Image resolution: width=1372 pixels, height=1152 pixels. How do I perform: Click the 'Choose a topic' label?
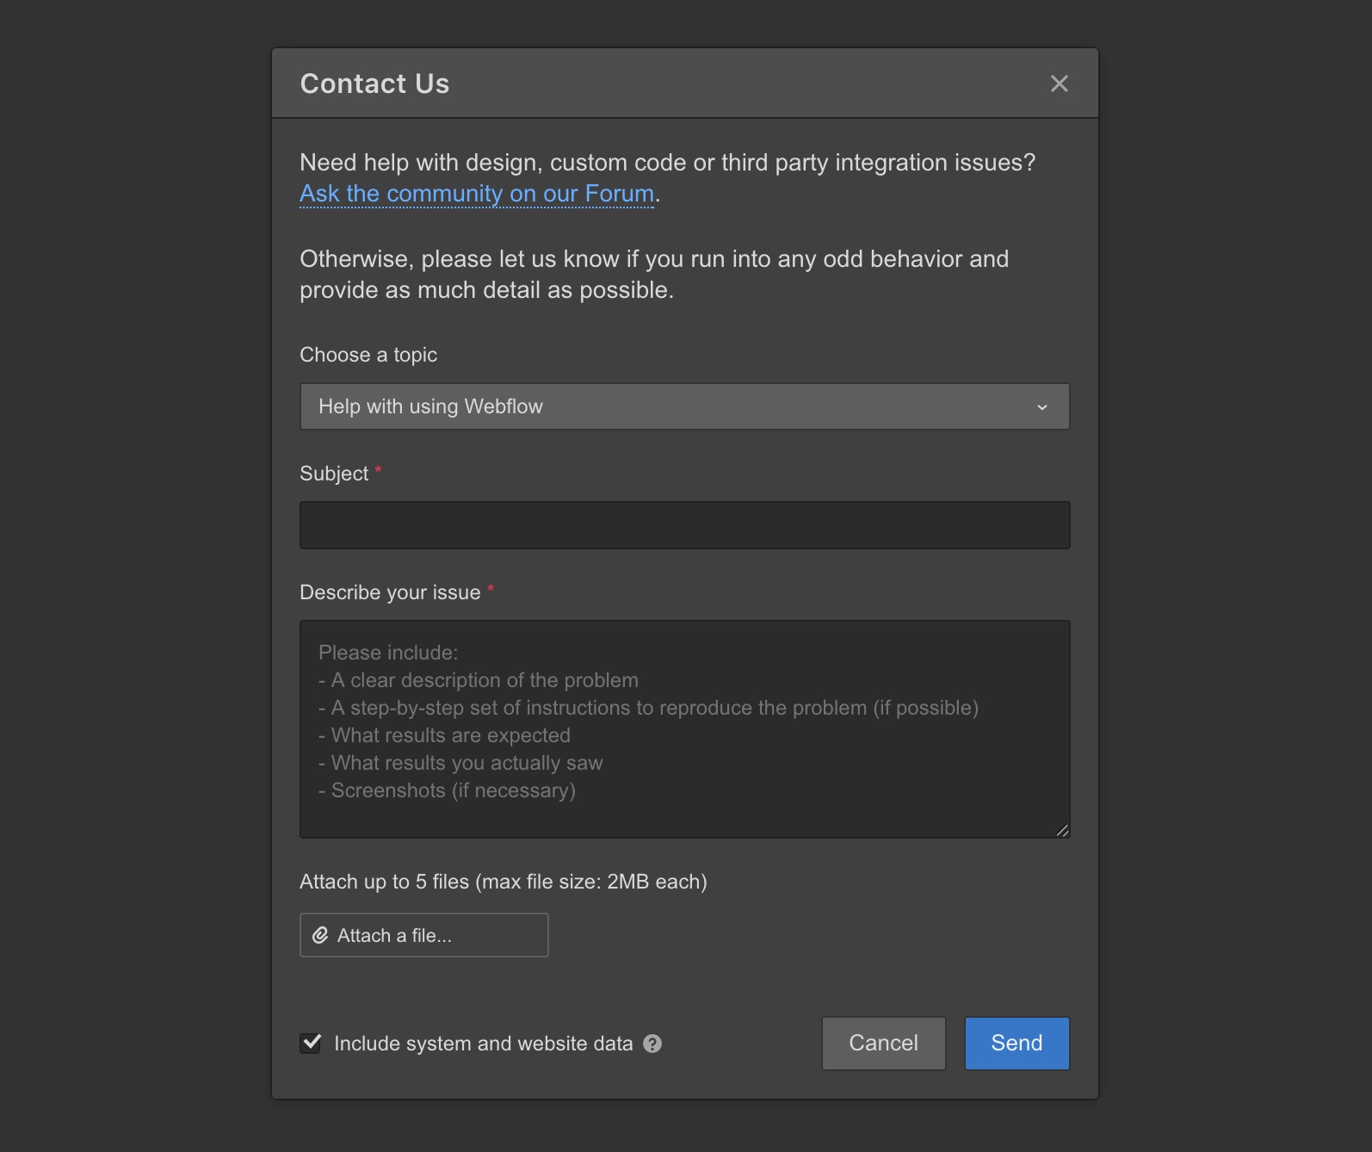click(x=368, y=355)
